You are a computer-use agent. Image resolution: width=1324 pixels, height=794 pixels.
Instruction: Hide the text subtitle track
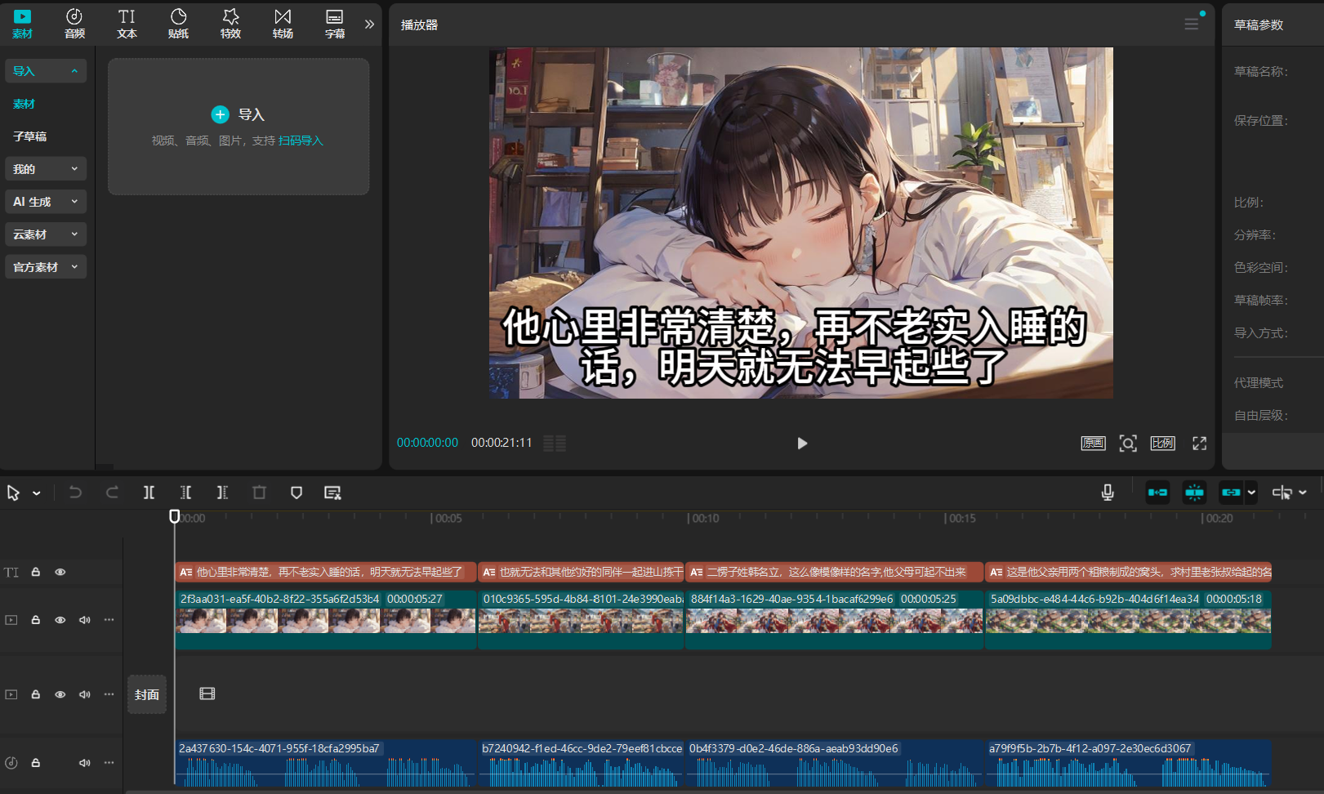[60, 572]
